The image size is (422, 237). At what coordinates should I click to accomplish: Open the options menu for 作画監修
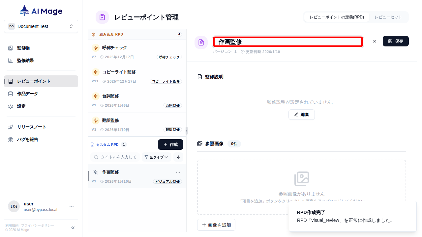(178, 172)
